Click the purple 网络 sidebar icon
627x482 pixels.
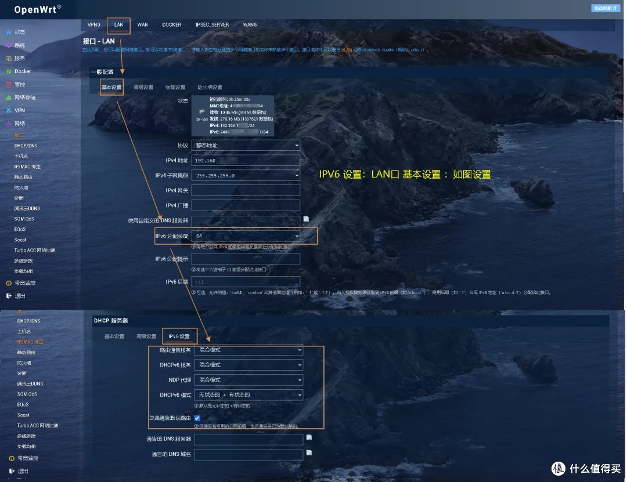[9, 124]
